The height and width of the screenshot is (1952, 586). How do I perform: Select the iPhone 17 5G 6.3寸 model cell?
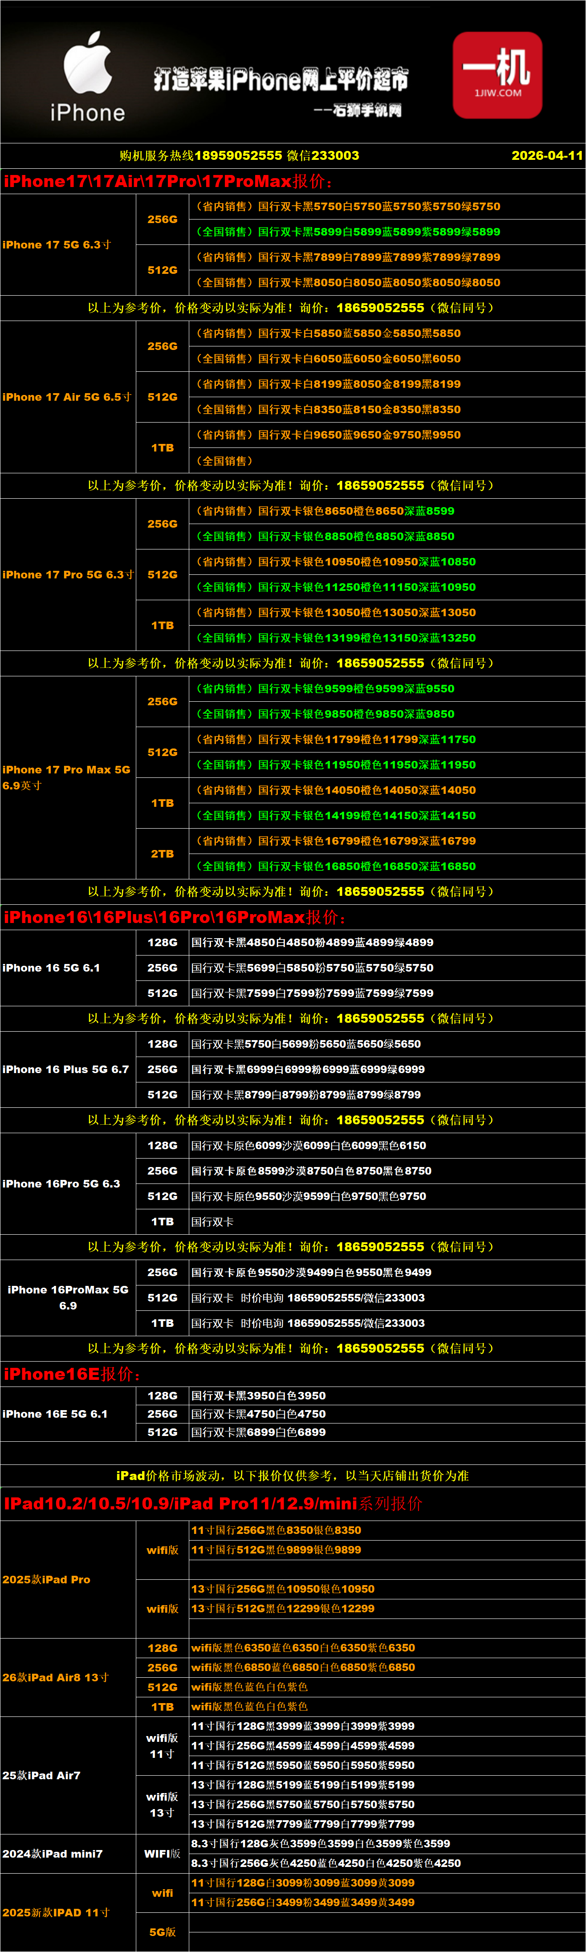click(57, 245)
